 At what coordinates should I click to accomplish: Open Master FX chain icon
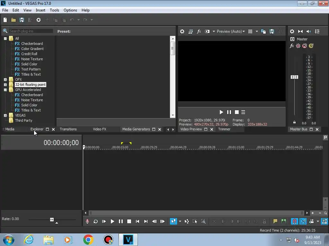(292, 46)
